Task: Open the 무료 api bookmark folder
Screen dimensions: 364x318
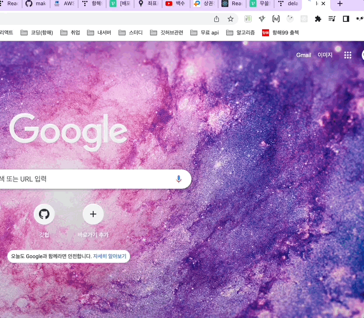Action: point(204,33)
